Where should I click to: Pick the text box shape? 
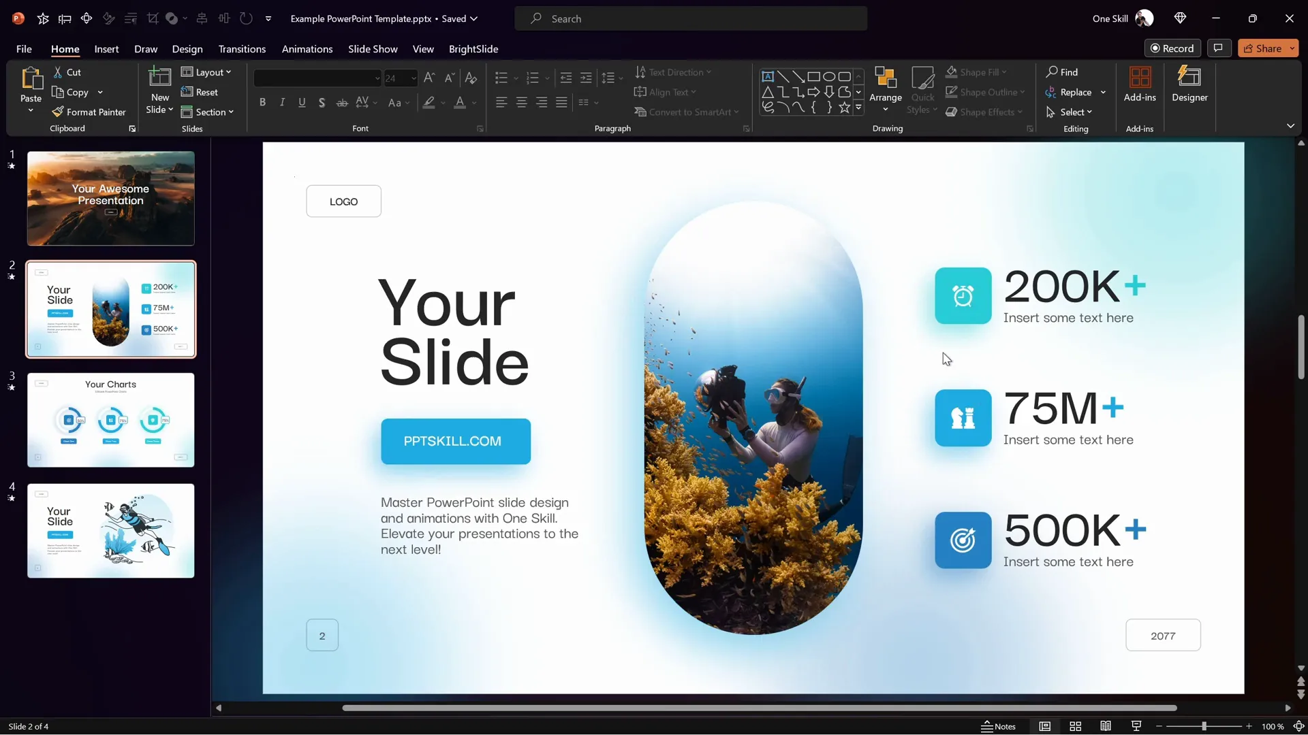tap(768, 76)
